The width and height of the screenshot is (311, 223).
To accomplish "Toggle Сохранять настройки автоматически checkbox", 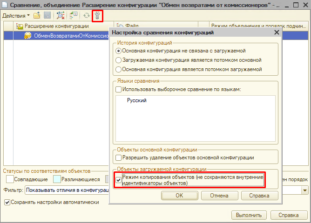I will coord(7,203).
